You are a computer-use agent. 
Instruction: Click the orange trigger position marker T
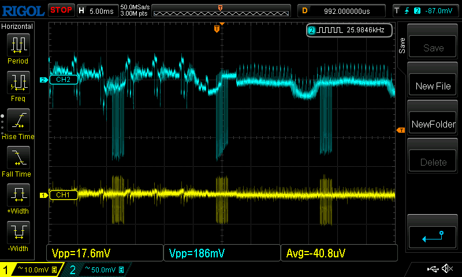(217, 29)
